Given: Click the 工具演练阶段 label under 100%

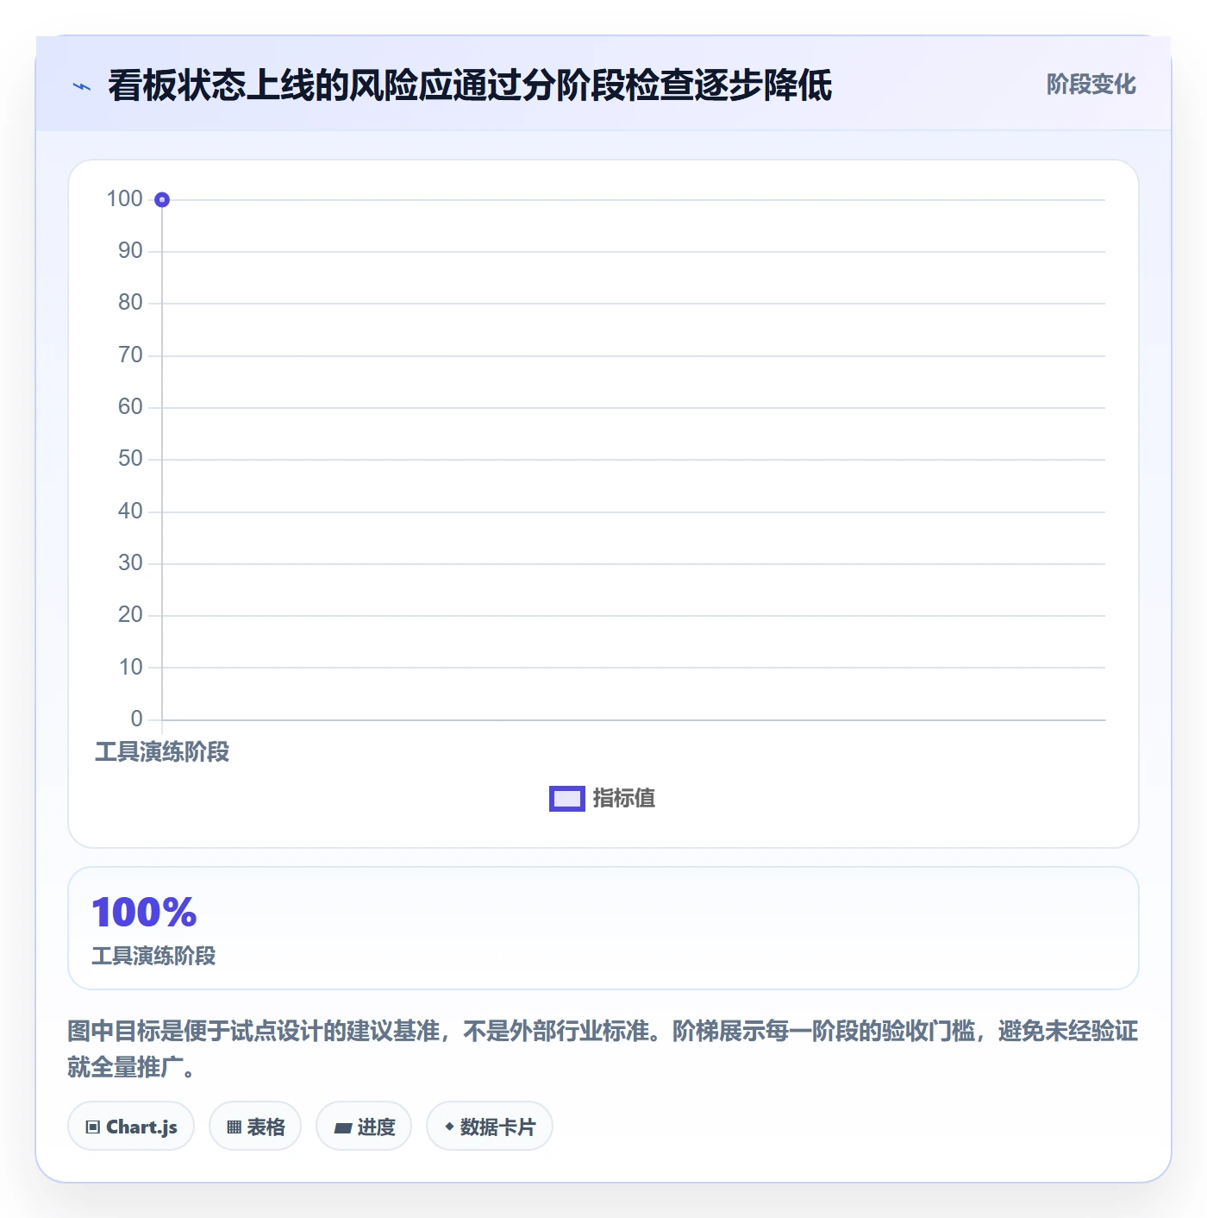Looking at the screenshot, I should (x=153, y=956).
